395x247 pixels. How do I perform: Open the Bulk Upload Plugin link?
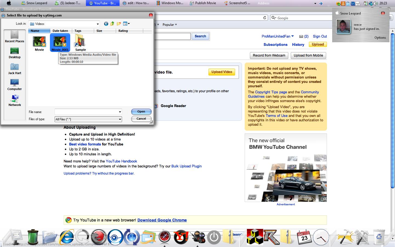point(187,166)
